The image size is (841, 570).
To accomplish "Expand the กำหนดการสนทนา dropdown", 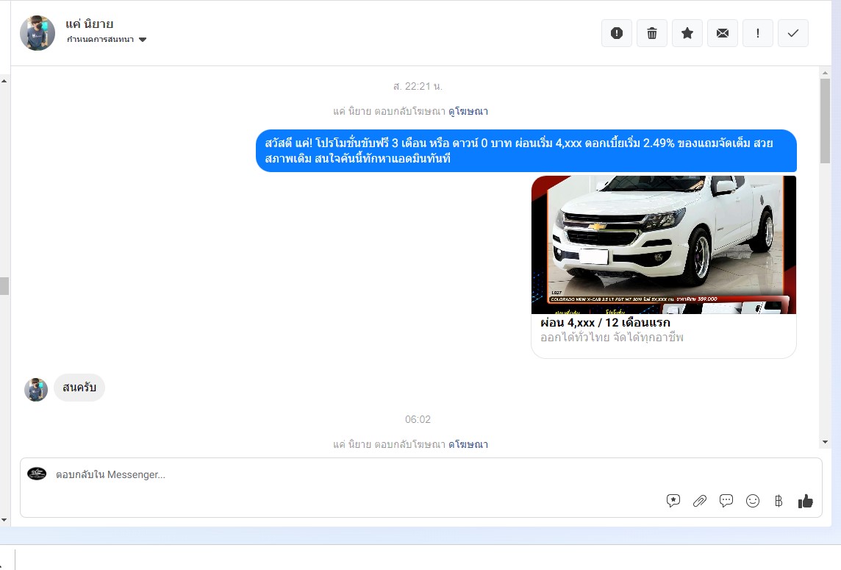I will pyautogui.click(x=107, y=40).
